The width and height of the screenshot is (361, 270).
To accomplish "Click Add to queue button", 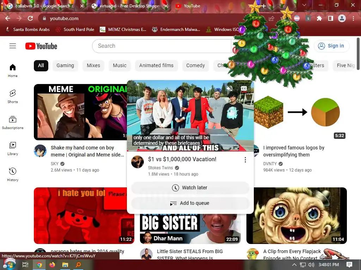I will (190, 203).
